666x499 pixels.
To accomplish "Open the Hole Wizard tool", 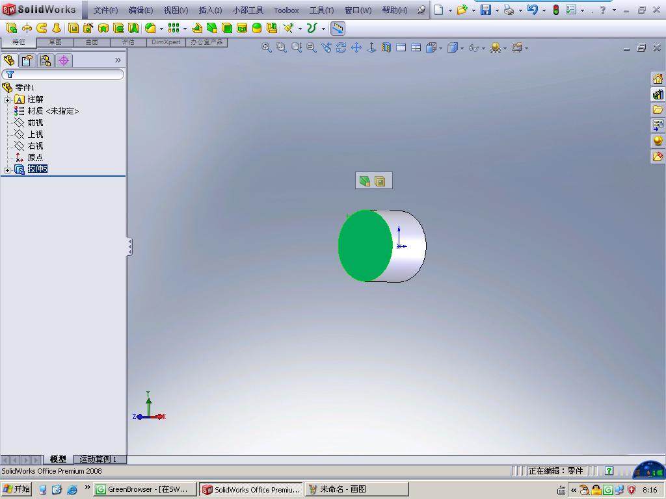I will point(88,29).
